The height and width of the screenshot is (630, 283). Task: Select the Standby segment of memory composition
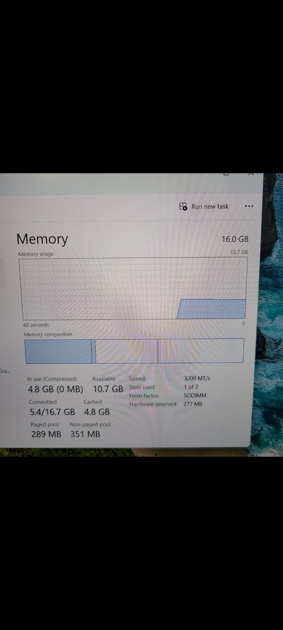pyautogui.click(x=127, y=351)
